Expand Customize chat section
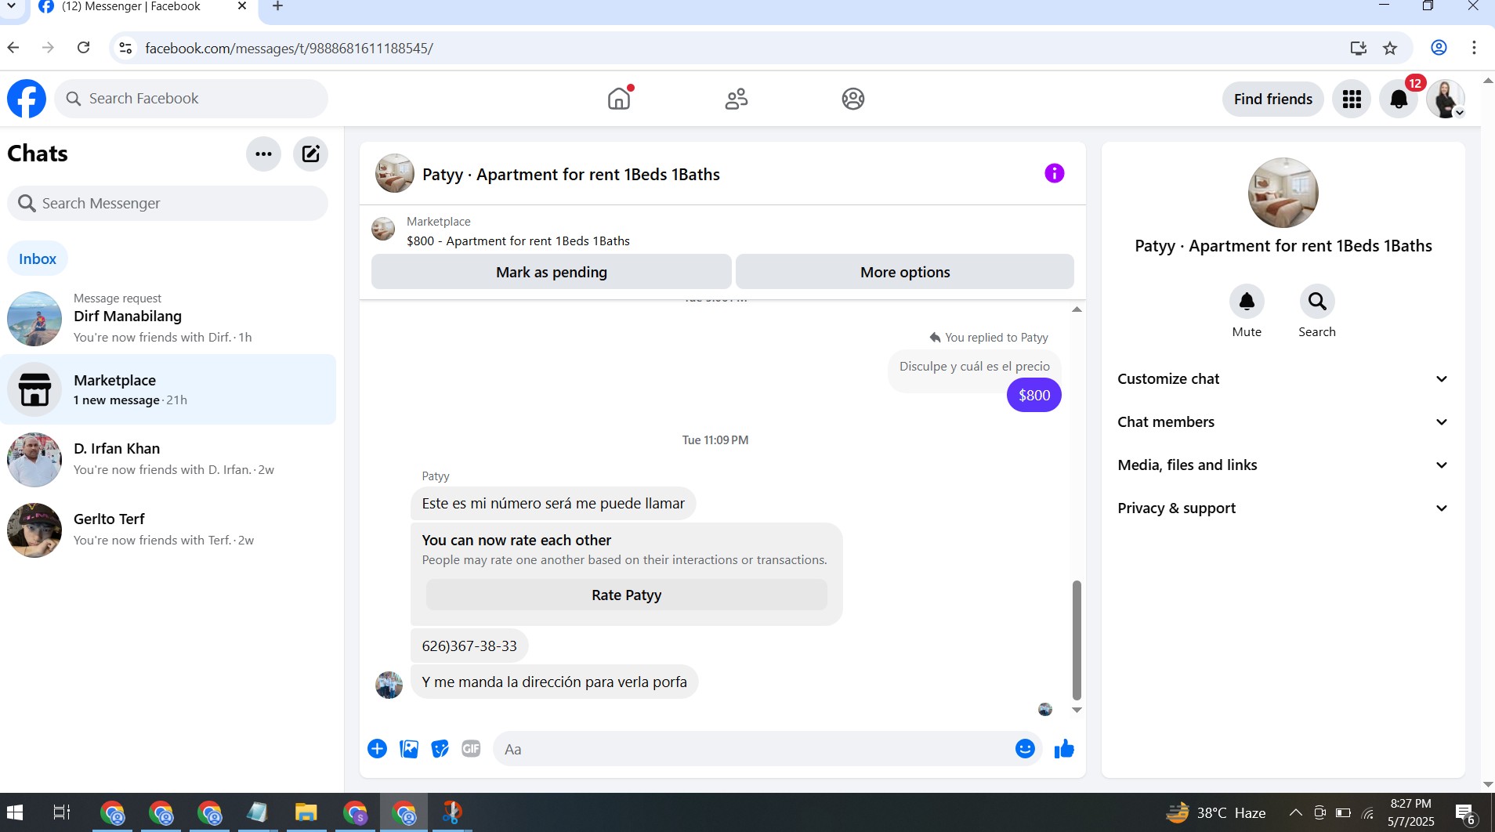1495x832 pixels. tap(1283, 379)
